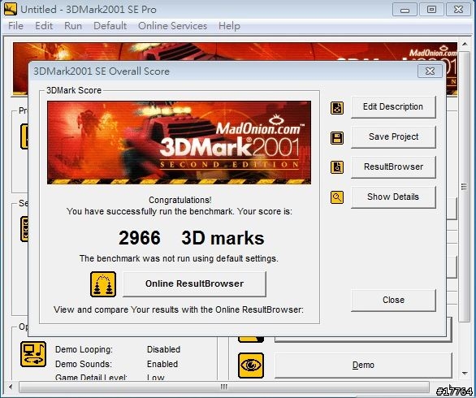Maximize the 3DMark2001 SE Pro window
The width and height of the screenshot is (476, 398).
(x=431, y=10)
